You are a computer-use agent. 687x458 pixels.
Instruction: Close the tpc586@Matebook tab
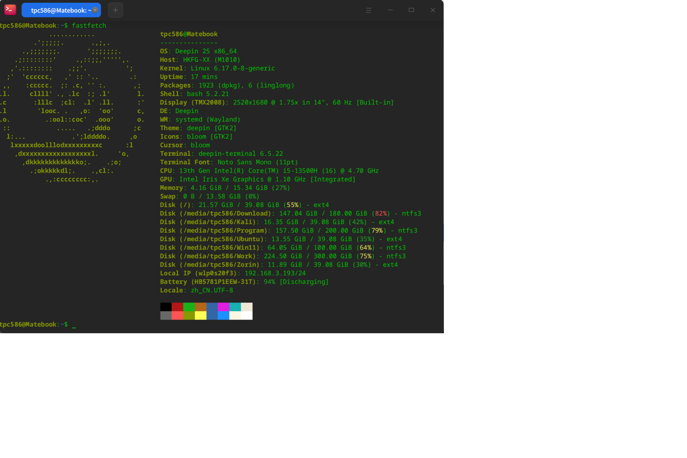(x=95, y=10)
